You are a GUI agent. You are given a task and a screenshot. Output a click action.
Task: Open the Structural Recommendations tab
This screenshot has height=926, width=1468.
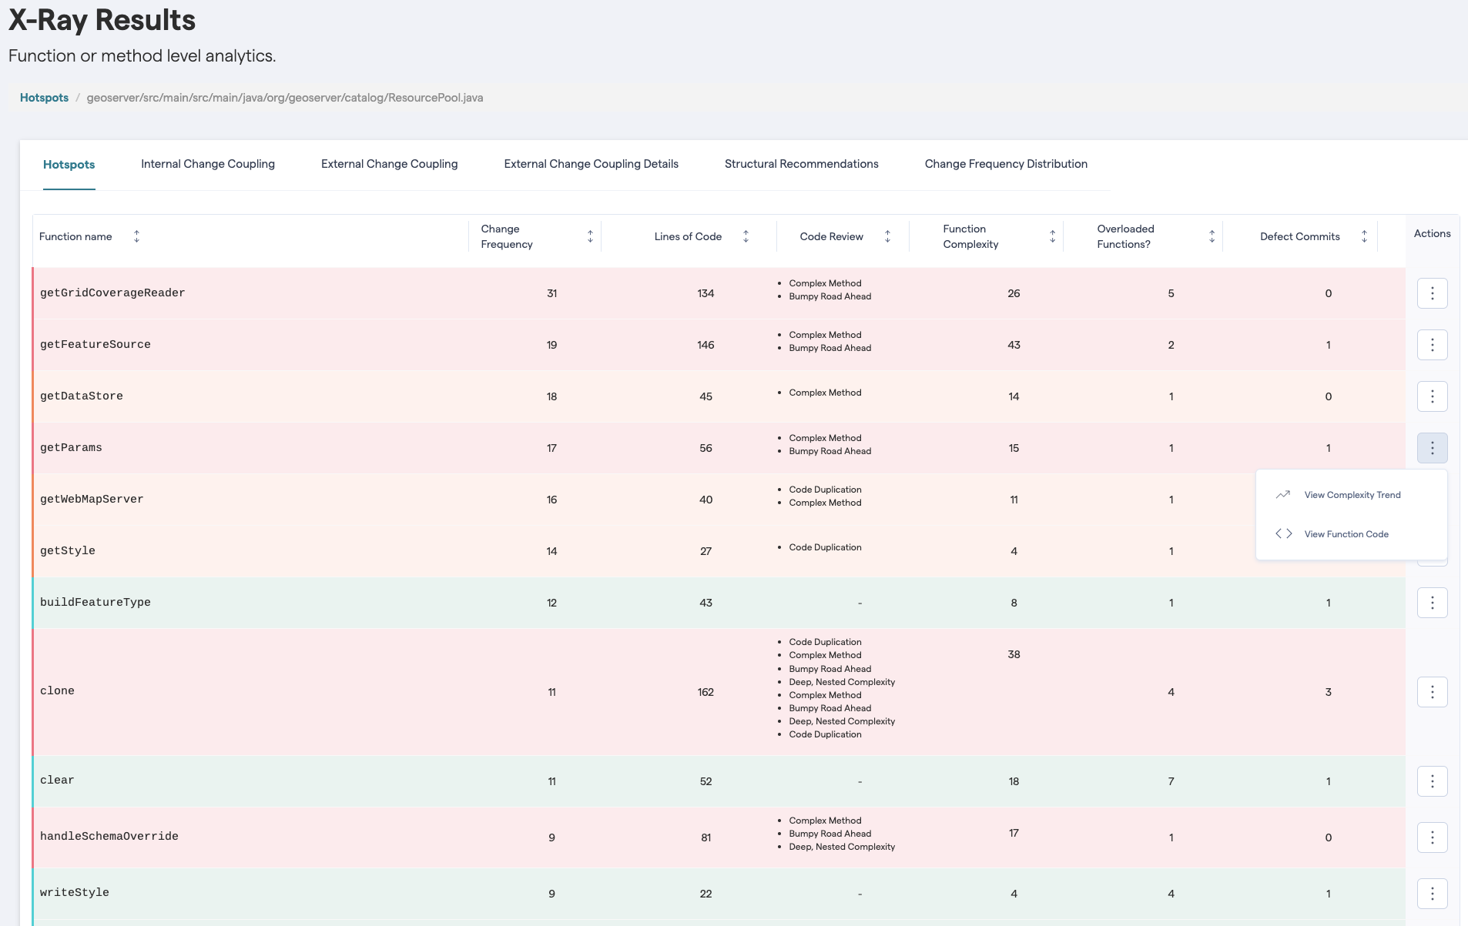(x=801, y=164)
